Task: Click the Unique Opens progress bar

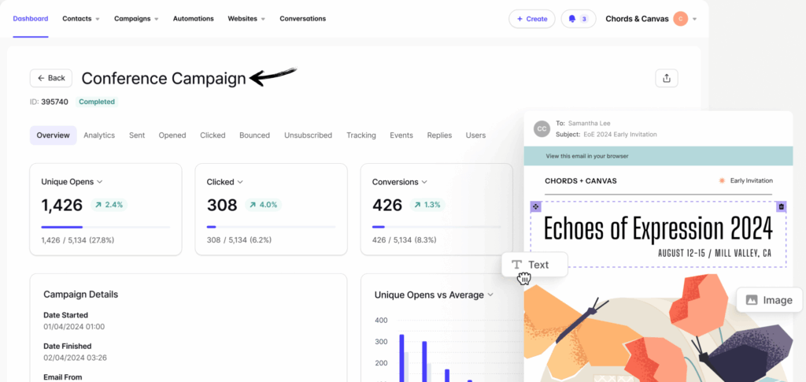Action: point(105,227)
